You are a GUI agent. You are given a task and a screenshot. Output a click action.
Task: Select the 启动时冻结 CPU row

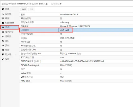click(76, 50)
